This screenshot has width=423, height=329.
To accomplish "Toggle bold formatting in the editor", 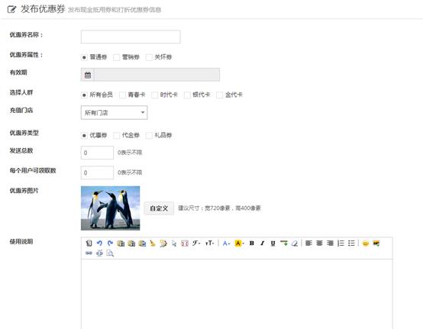I will tap(252, 243).
